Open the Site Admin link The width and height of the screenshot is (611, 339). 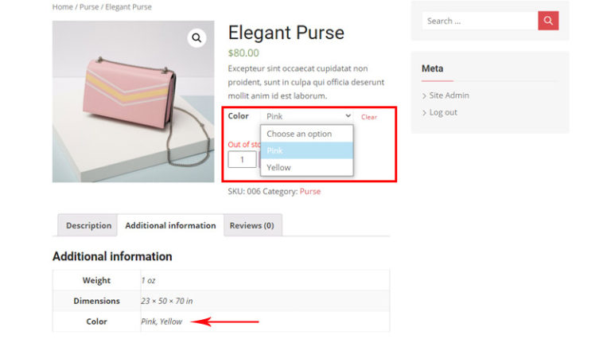449,95
